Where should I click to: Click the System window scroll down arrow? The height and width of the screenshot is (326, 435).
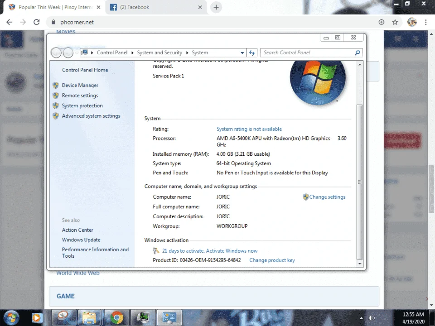[360, 264]
